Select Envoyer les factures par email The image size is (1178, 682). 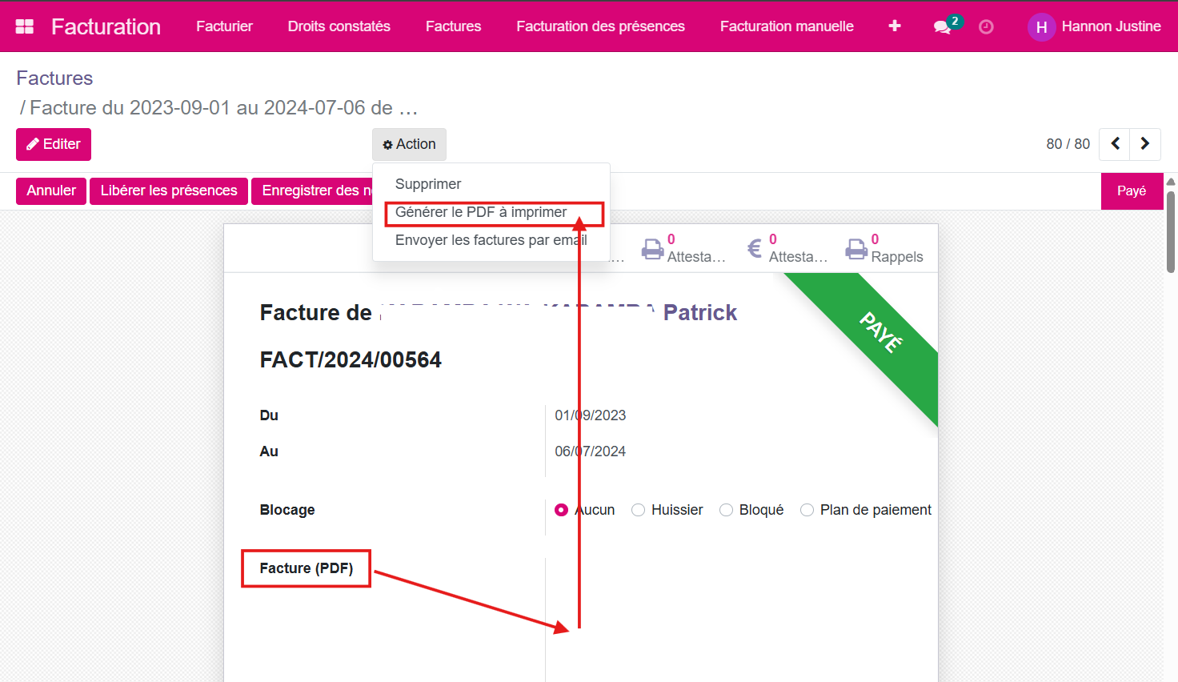point(491,240)
